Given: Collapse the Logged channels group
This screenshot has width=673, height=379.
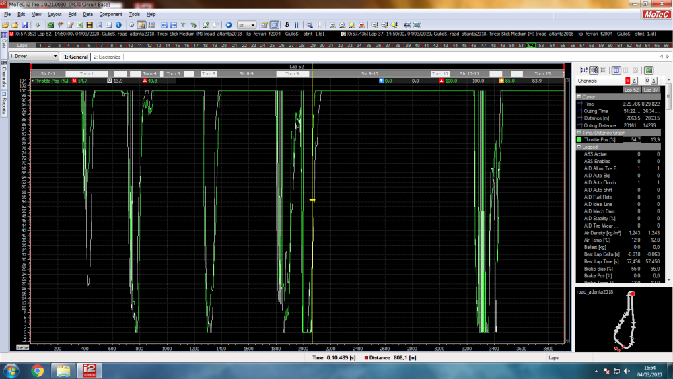Looking at the screenshot, I should (x=579, y=147).
